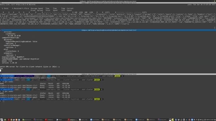Image resolution: width=216 pixels, height=121 pixels.
Task: Switch to the active red terminal window in the taskbar
Action: coord(73,120)
